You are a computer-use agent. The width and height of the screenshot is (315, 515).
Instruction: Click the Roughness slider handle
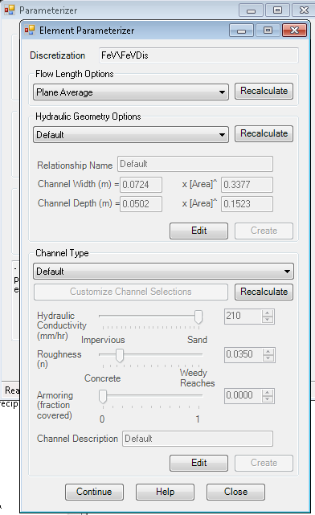point(120,355)
